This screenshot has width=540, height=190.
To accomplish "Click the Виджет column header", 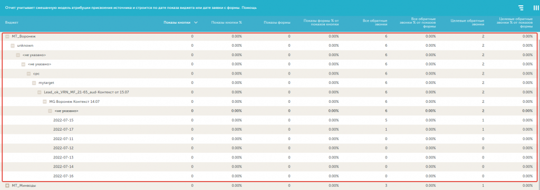I will (12, 22).
